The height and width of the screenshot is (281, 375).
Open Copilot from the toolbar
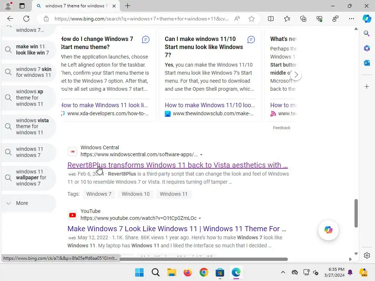coord(367,19)
